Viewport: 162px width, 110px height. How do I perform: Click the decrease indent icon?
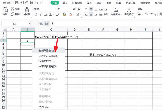pyautogui.click(x=101, y=9)
